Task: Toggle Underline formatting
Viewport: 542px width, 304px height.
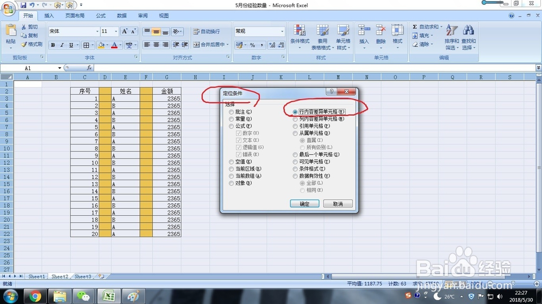Action: point(71,45)
